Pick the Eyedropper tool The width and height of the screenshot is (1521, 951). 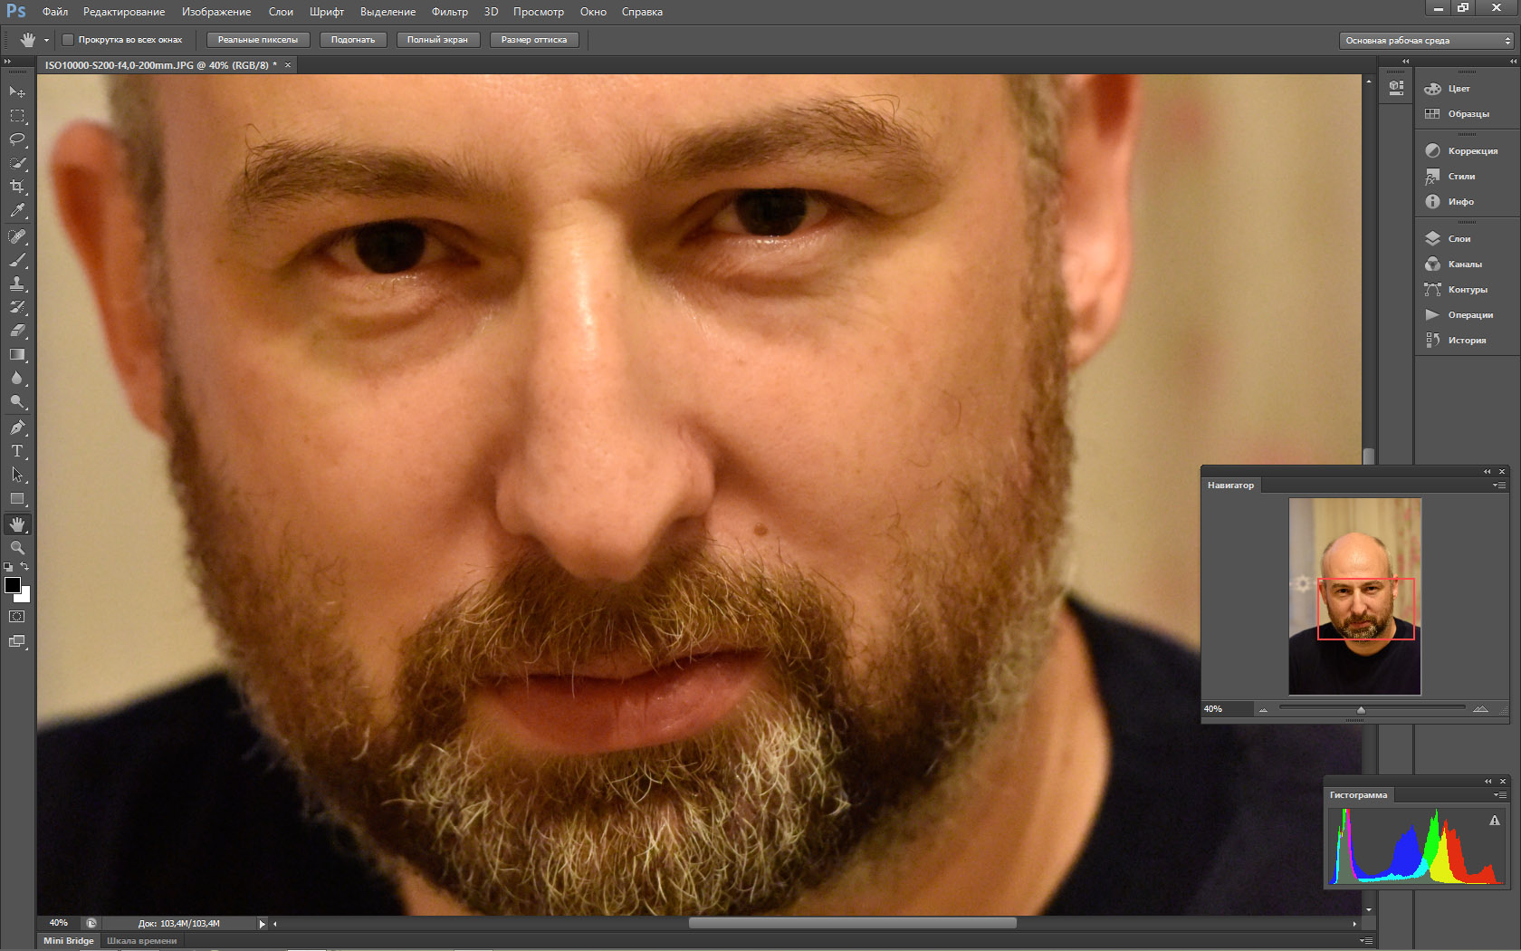17,210
